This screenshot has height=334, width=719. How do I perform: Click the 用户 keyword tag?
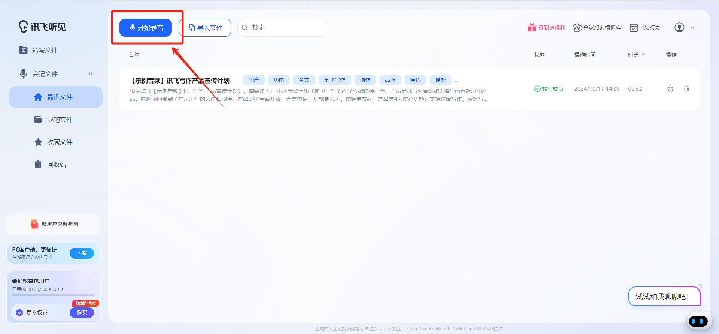(x=254, y=80)
